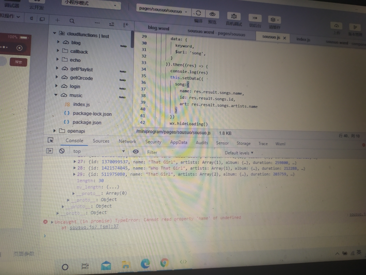
Task: Click the sousuo.js? [sm]:37 error link
Action: (x=94, y=227)
